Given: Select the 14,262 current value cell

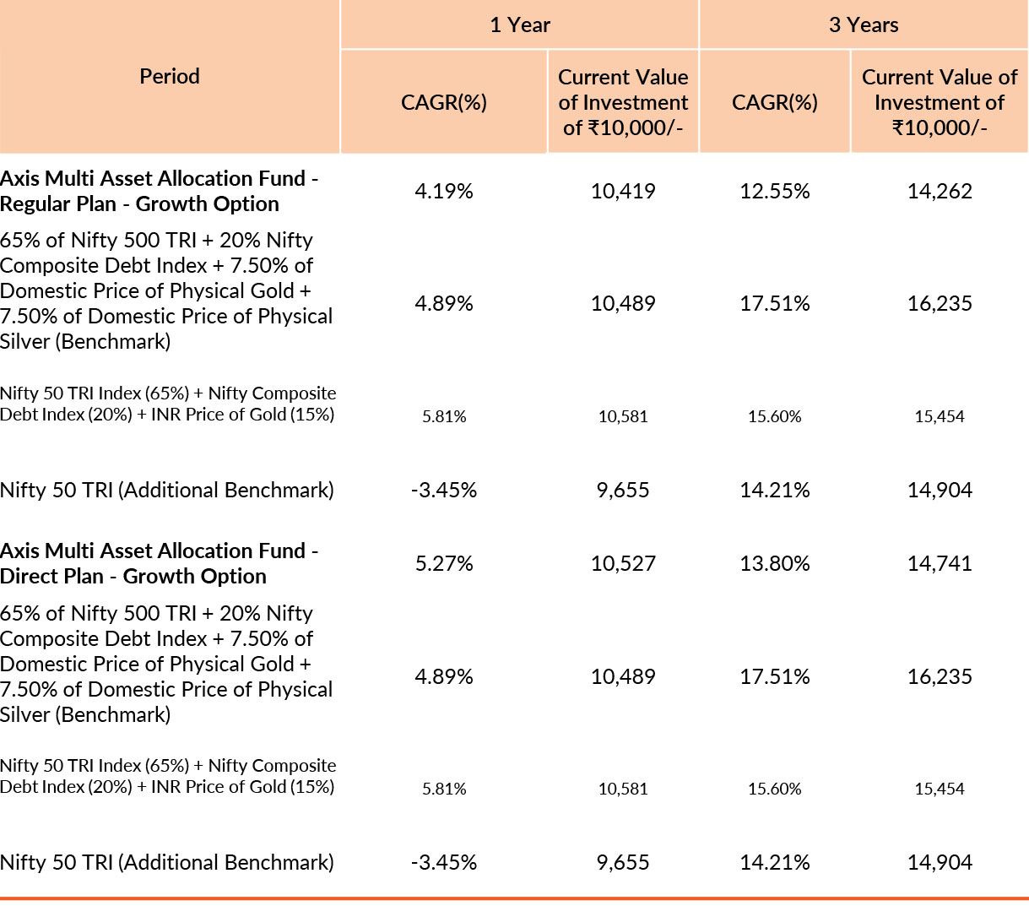Looking at the screenshot, I should coord(940,191).
